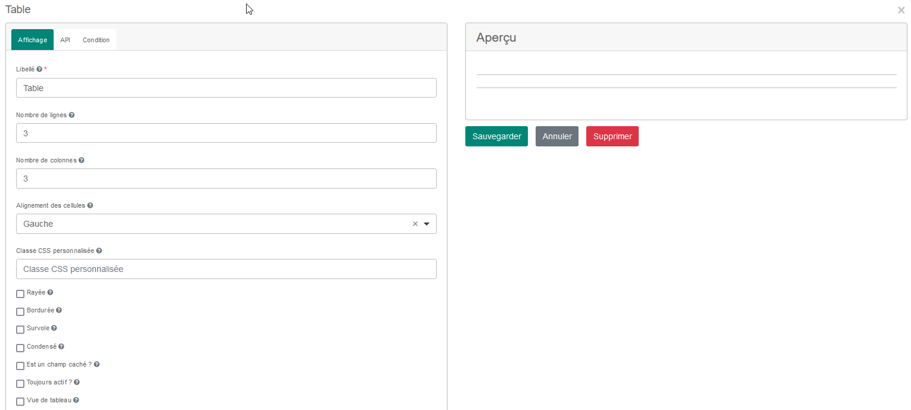Click help icon beside Nombre de lignes
This screenshot has height=410, width=911.
pyautogui.click(x=71, y=115)
